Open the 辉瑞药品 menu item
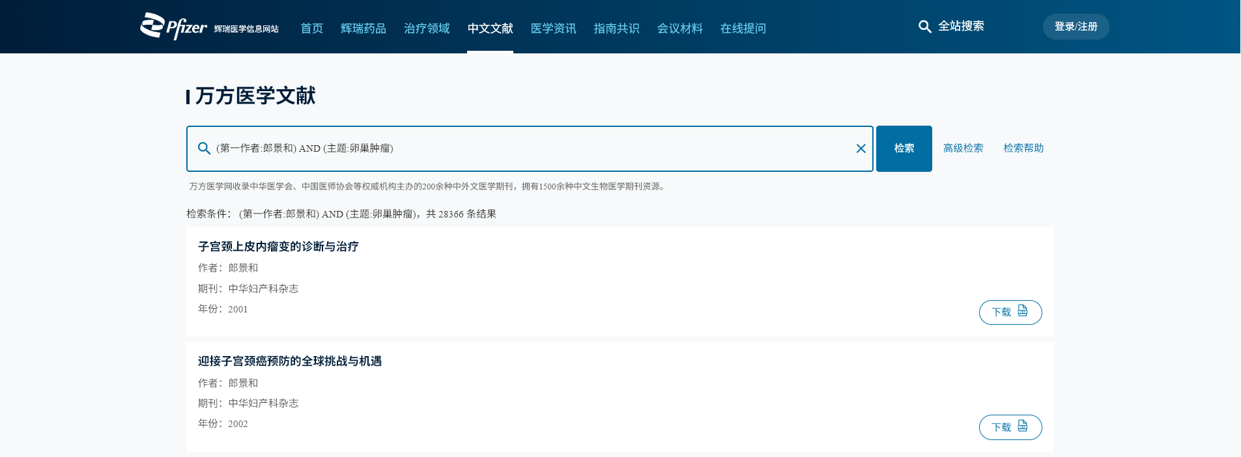 (x=363, y=28)
